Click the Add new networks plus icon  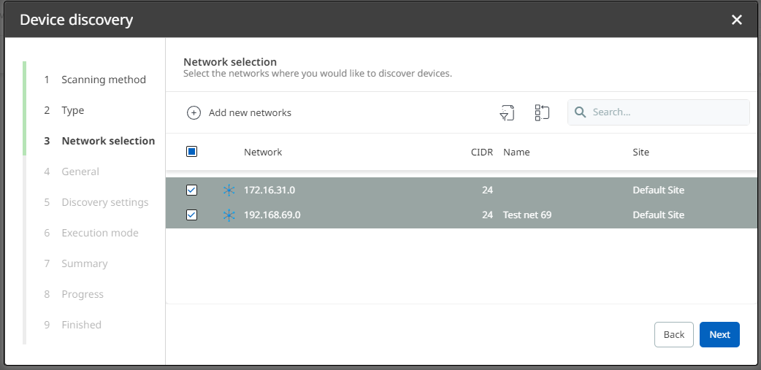pyautogui.click(x=194, y=112)
